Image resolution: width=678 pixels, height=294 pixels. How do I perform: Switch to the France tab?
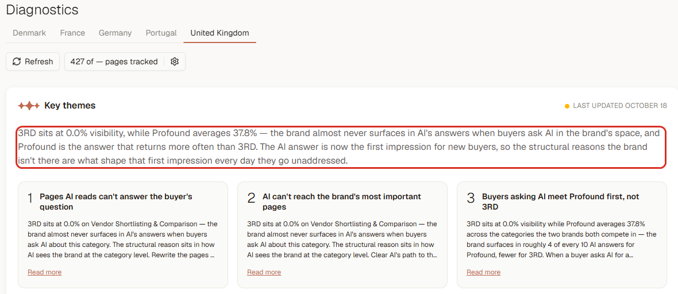(x=72, y=33)
